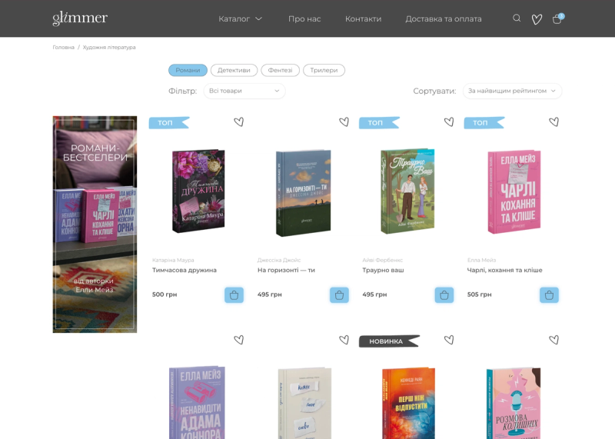Open Чарлі, кохання та кліше title link
The height and width of the screenshot is (439, 615).
[x=505, y=270]
